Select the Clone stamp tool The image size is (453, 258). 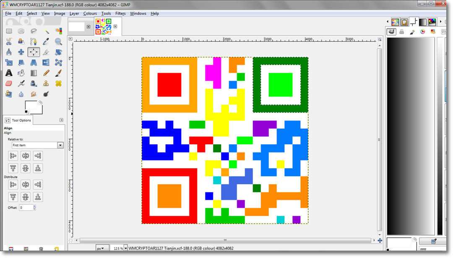(46, 83)
